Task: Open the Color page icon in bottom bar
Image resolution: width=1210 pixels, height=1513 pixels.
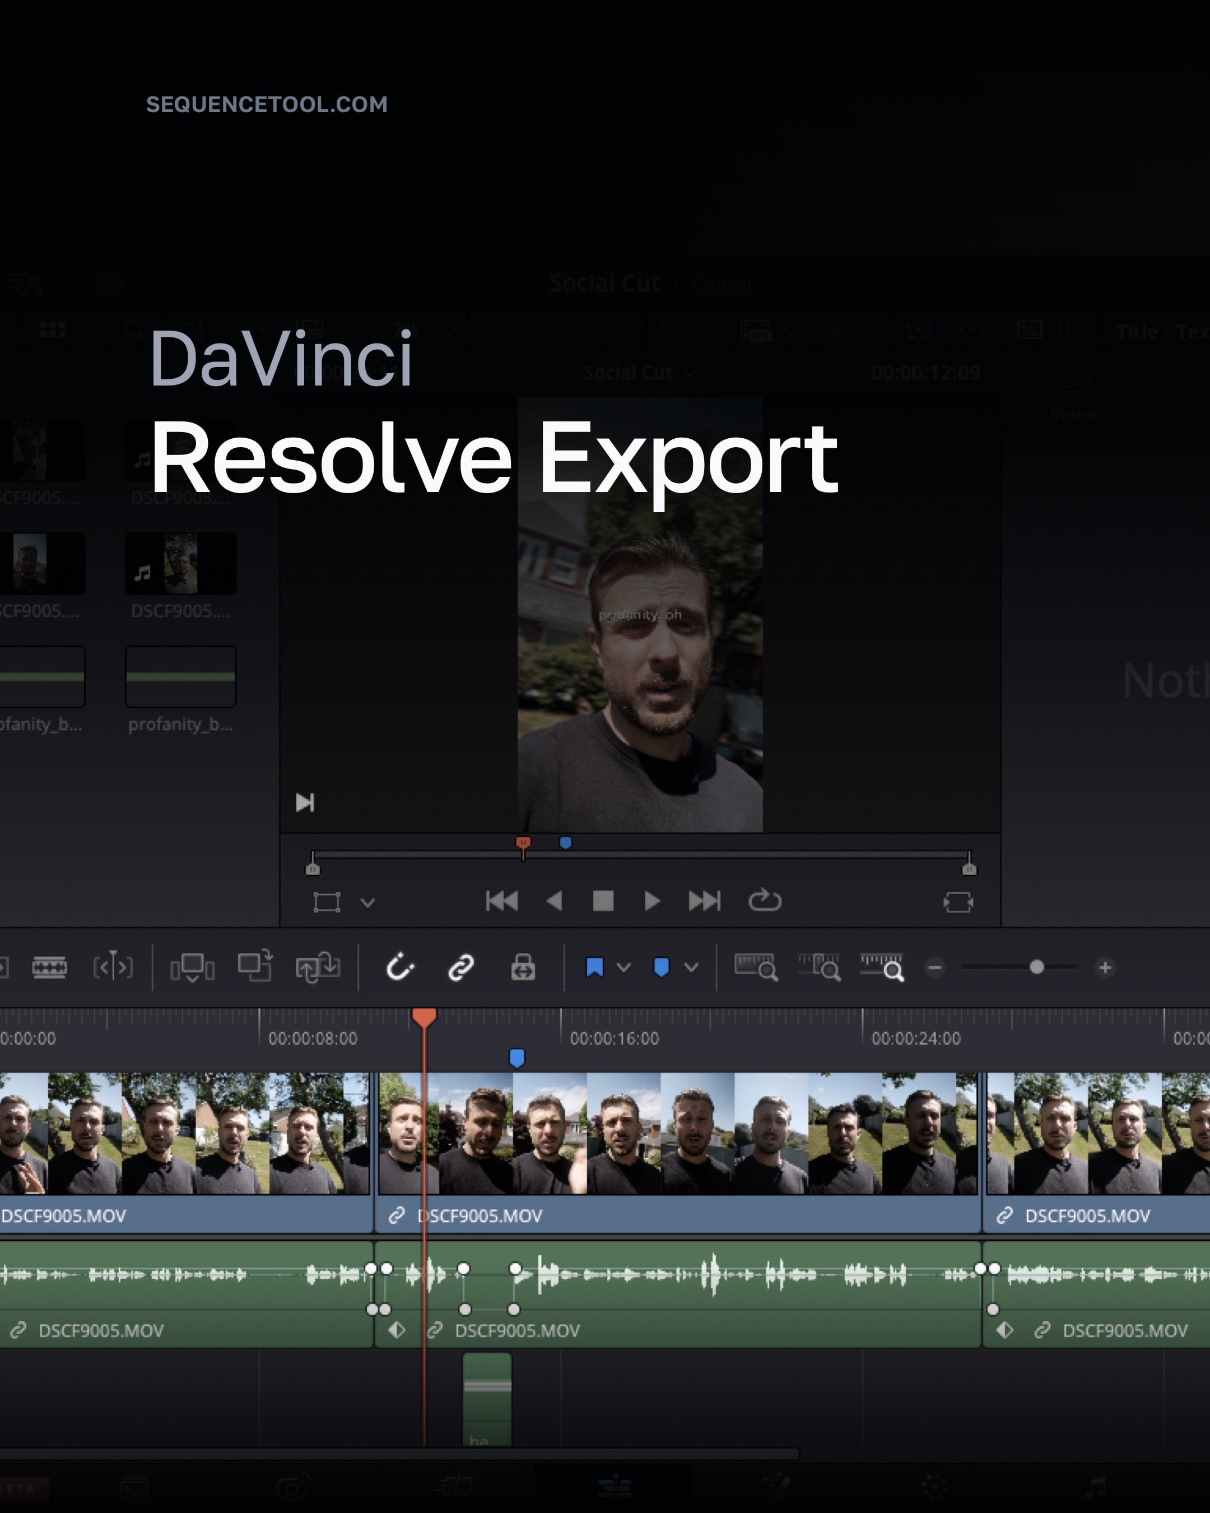Action: pyautogui.click(x=934, y=1486)
